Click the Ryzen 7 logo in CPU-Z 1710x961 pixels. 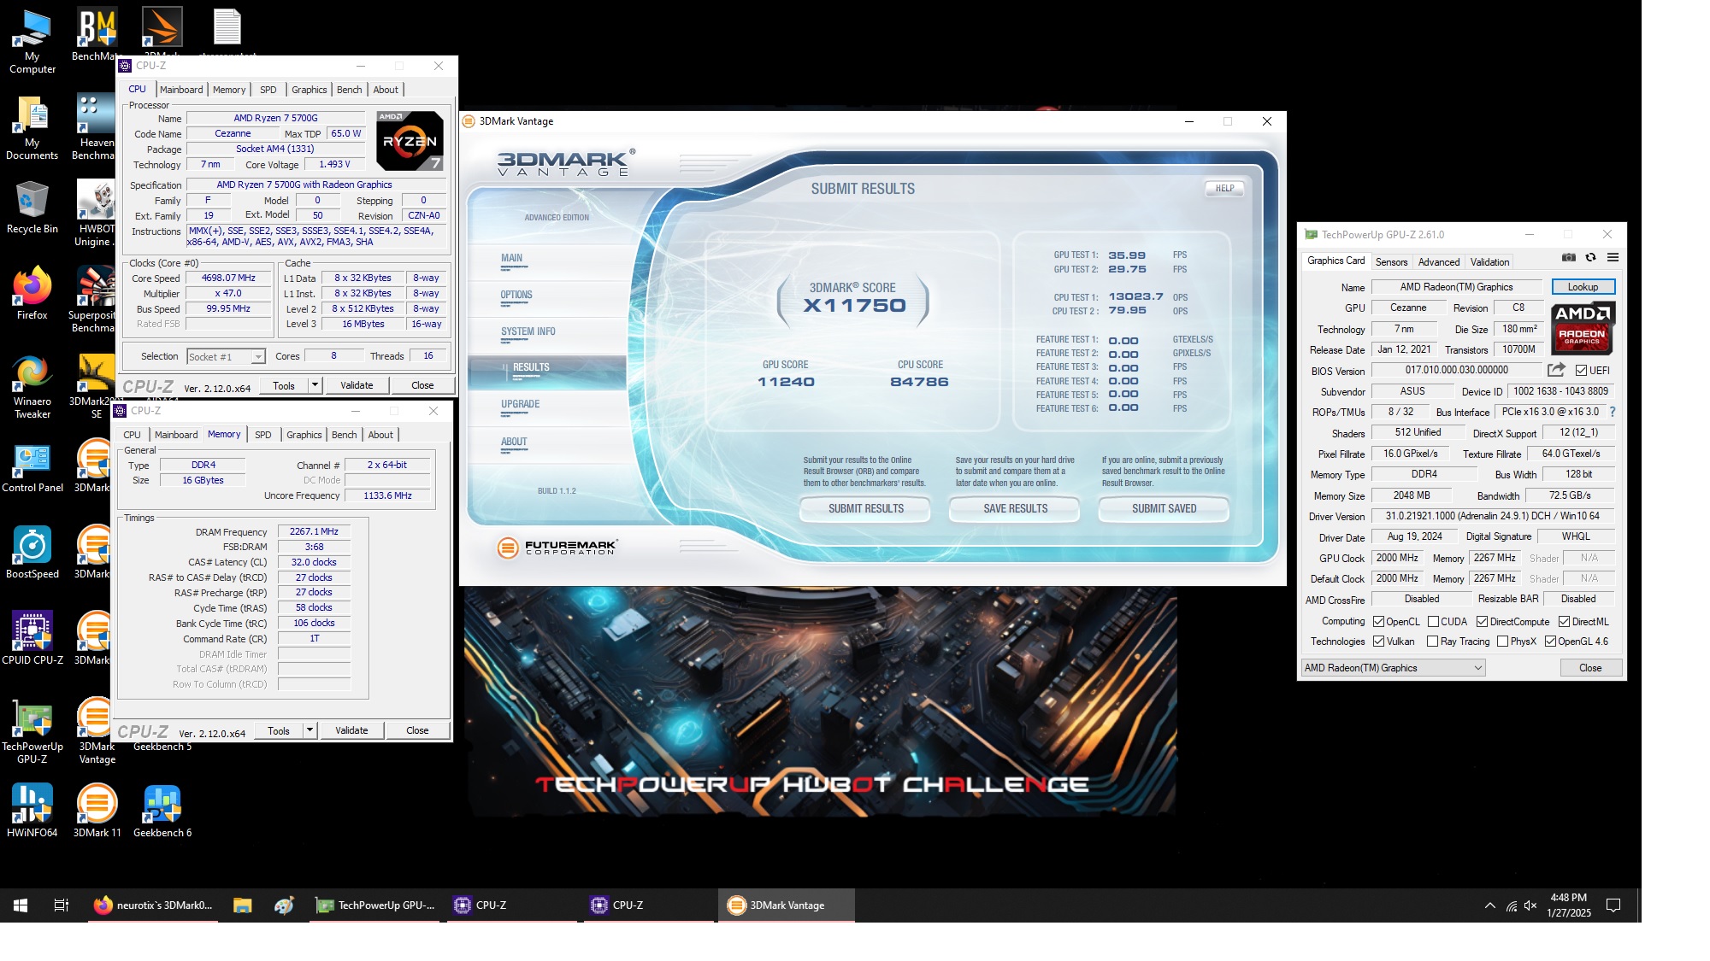(x=410, y=141)
